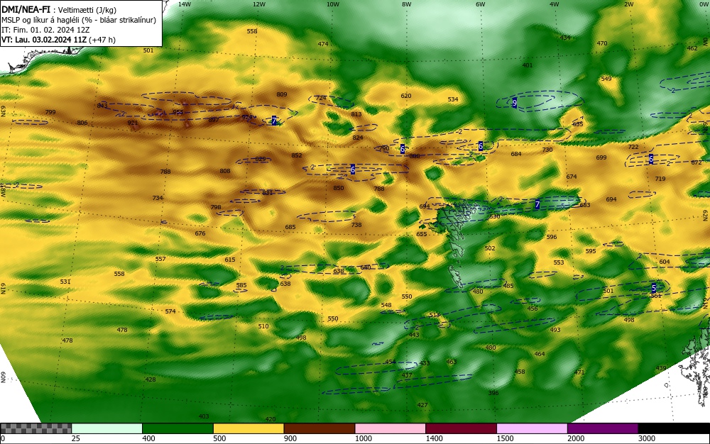Click the CAPE value 574
This screenshot has height=444, width=710.
pos(170,311)
